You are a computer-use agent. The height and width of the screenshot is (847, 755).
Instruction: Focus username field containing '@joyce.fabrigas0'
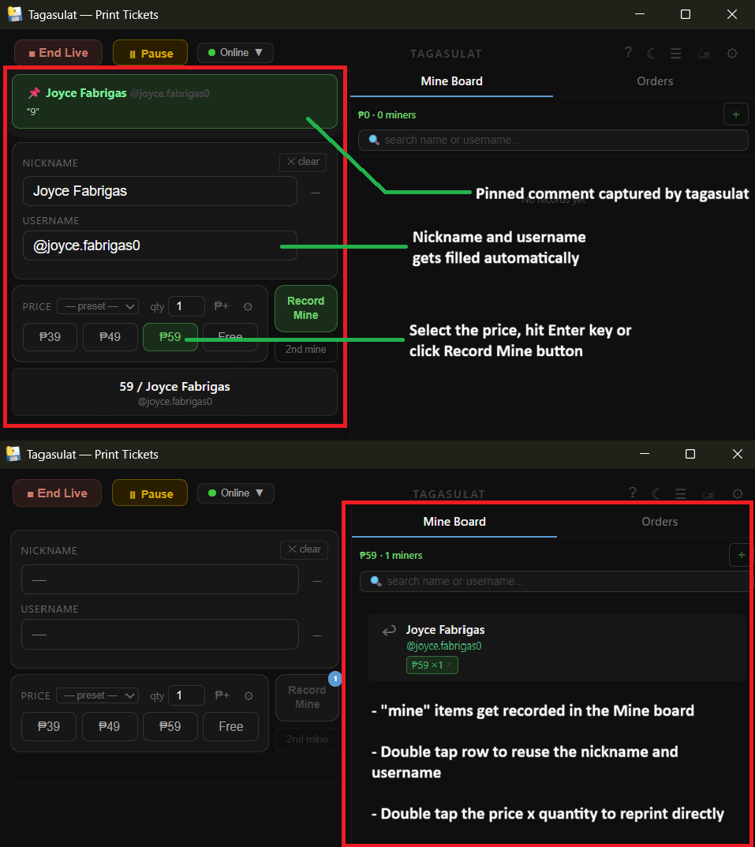(160, 245)
